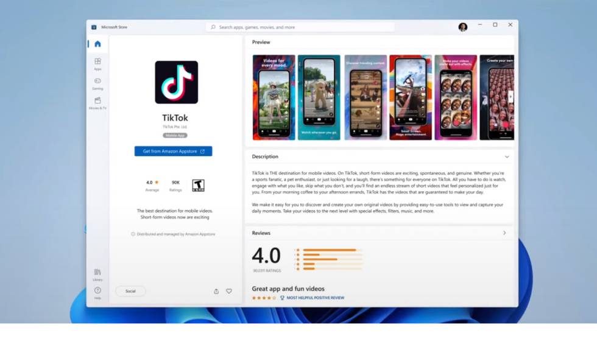The image size is (597, 339).
Task: Click the most helpful review trophy icon
Action: tap(282, 298)
